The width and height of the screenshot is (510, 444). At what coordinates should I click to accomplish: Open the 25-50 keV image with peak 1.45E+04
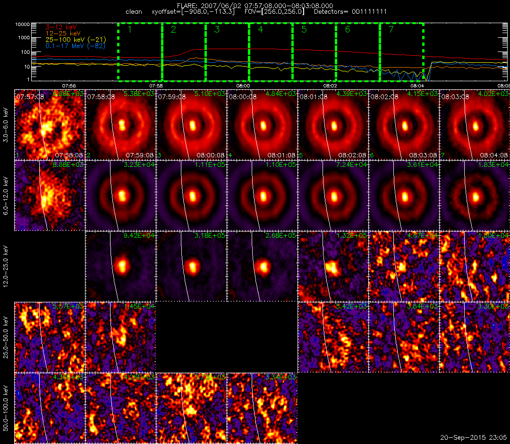[x=120, y=337]
